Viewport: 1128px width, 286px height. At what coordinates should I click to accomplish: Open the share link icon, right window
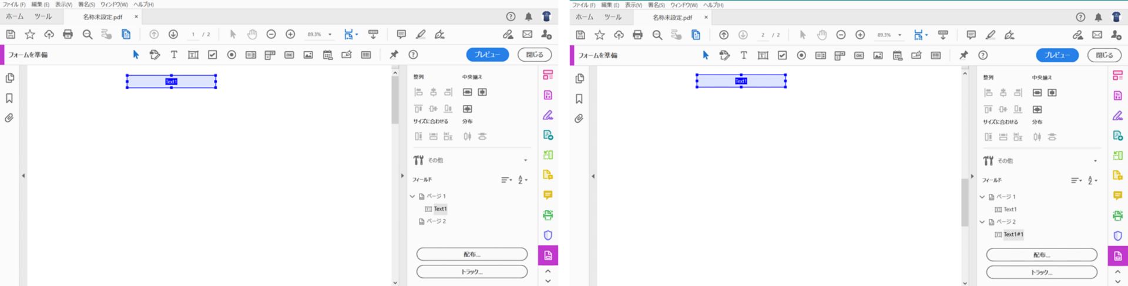[1078, 35]
